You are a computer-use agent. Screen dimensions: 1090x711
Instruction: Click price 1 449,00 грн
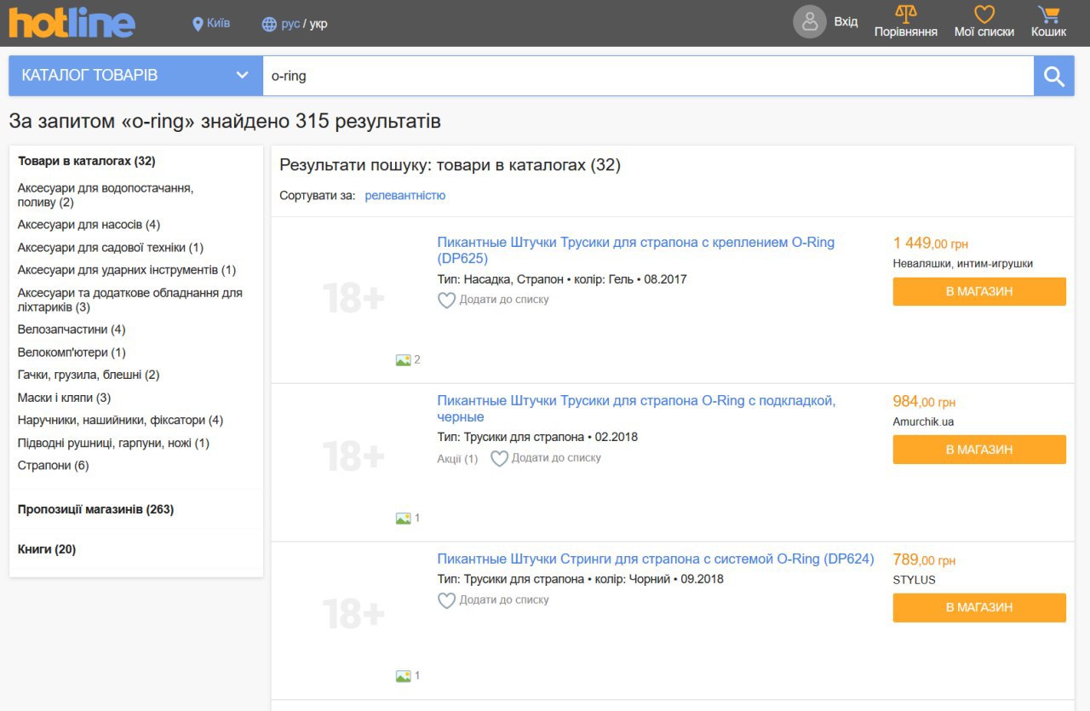931,244
